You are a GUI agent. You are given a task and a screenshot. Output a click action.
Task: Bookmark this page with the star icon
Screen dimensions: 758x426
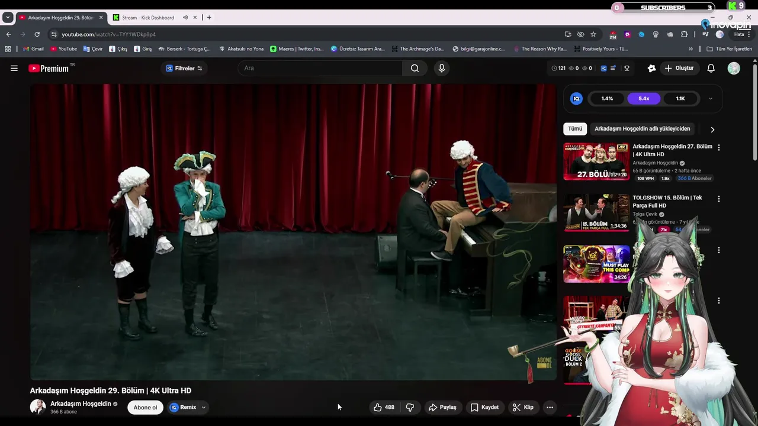593,34
